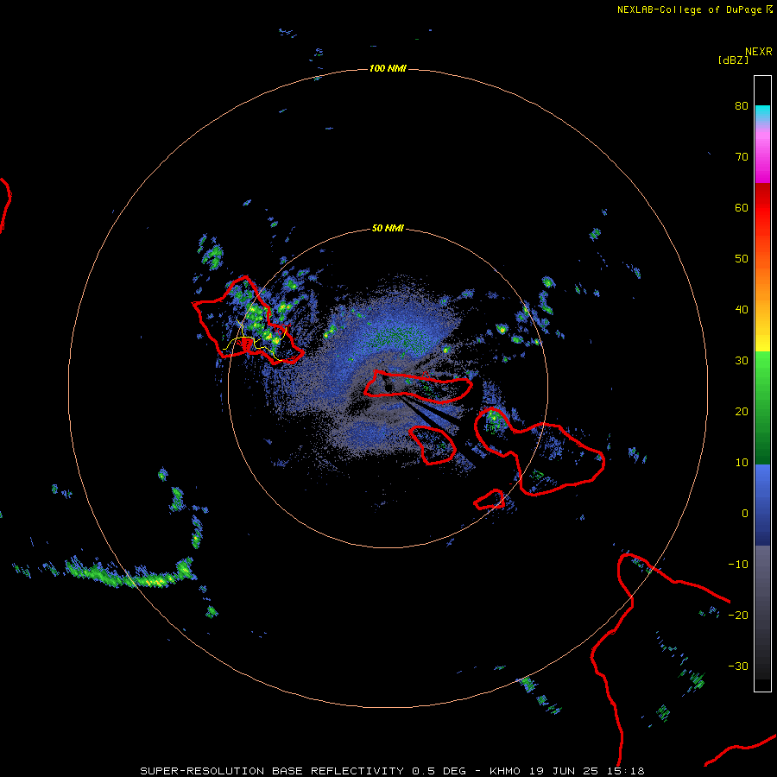Click the long rain band in the southwest
The width and height of the screenshot is (777, 777).
(x=129, y=573)
